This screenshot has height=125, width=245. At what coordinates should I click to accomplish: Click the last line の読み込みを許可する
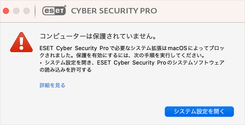[x=66, y=70]
